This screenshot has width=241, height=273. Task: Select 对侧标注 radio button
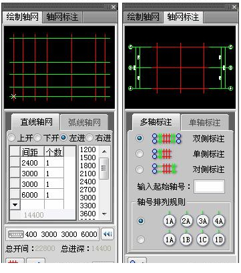coord(140,170)
